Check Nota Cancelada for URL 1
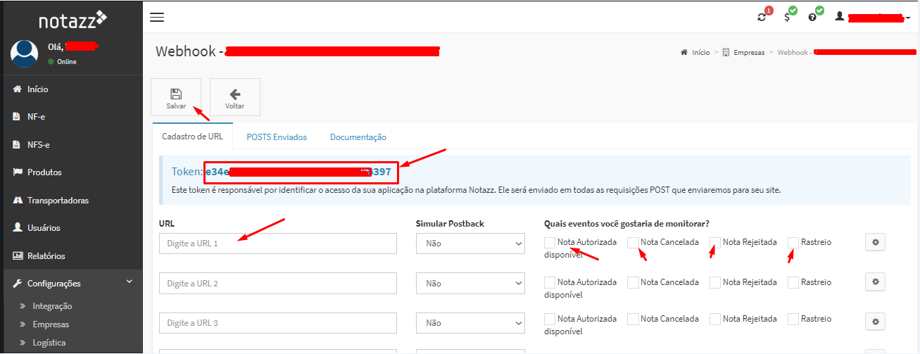Image resolution: width=920 pixels, height=354 pixels. (x=633, y=242)
